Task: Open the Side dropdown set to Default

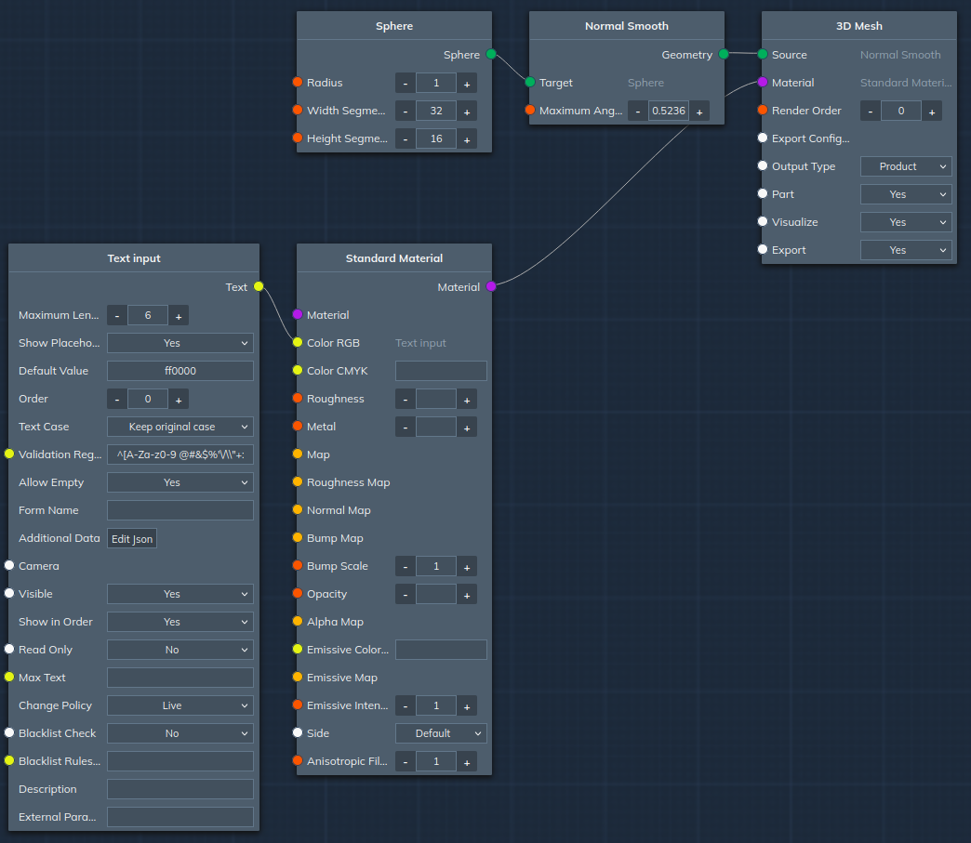Action: (441, 733)
